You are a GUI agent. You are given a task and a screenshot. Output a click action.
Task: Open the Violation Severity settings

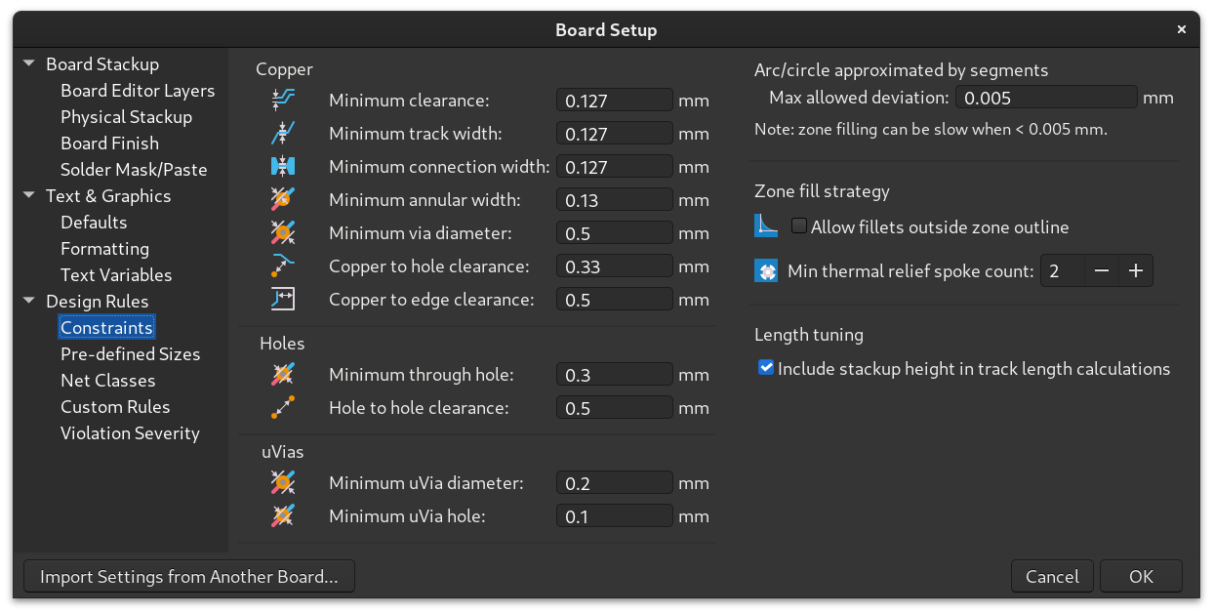(130, 432)
